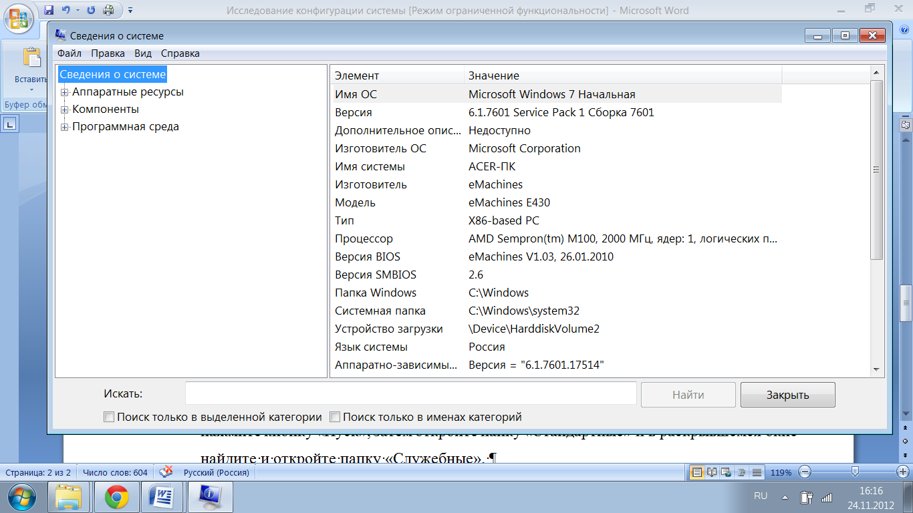Switch to Draft view
This screenshot has height=513, width=913.
coord(757,472)
